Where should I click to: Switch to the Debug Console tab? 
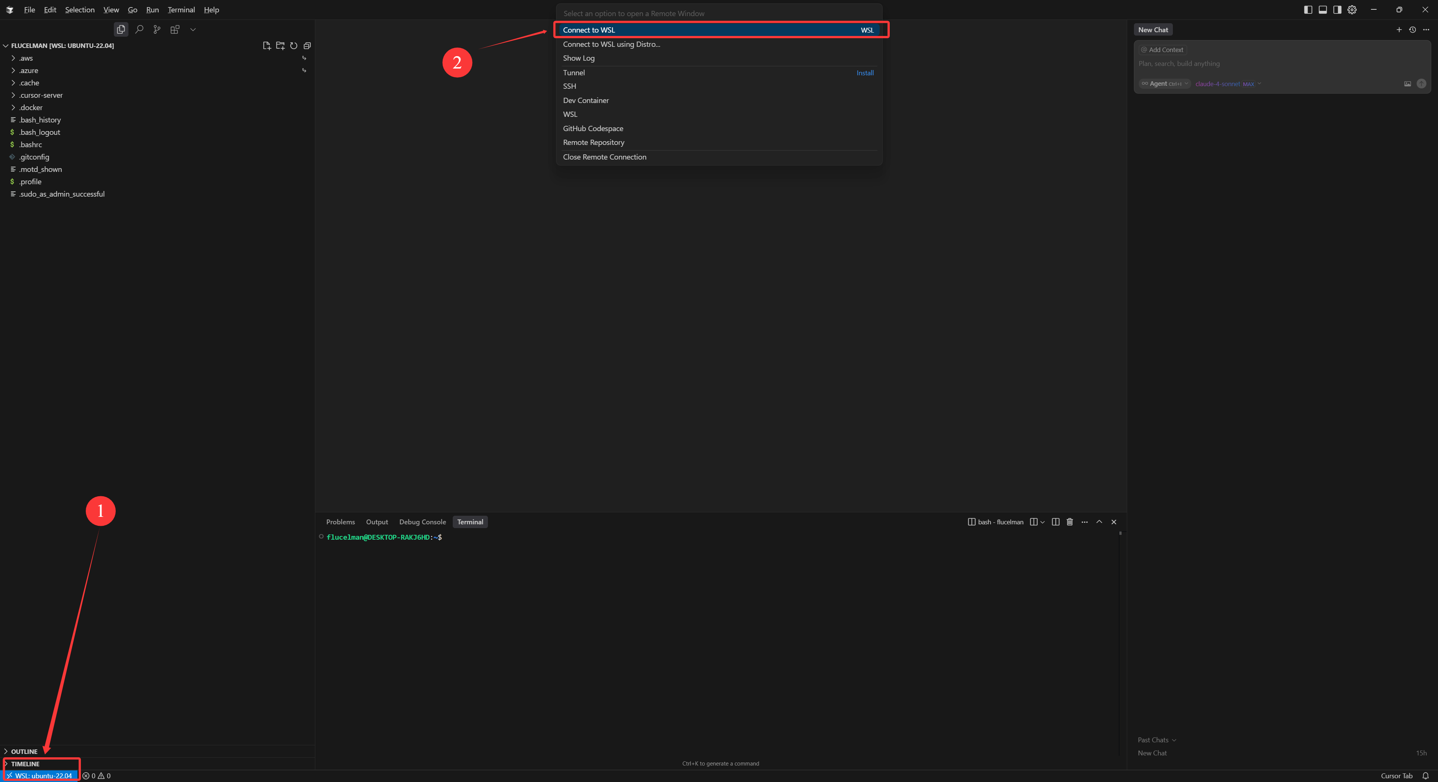(422, 522)
